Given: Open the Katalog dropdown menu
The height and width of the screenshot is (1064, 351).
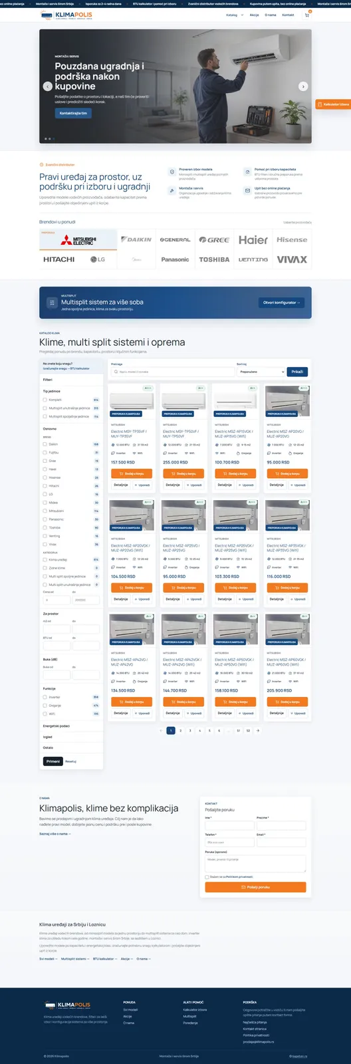Looking at the screenshot, I should pos(235,15).
